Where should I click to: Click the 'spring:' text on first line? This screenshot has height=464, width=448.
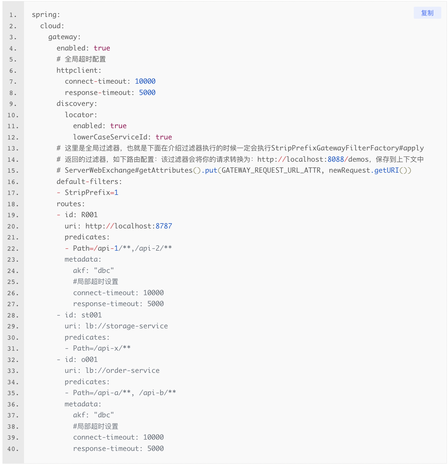coord(46,15)
